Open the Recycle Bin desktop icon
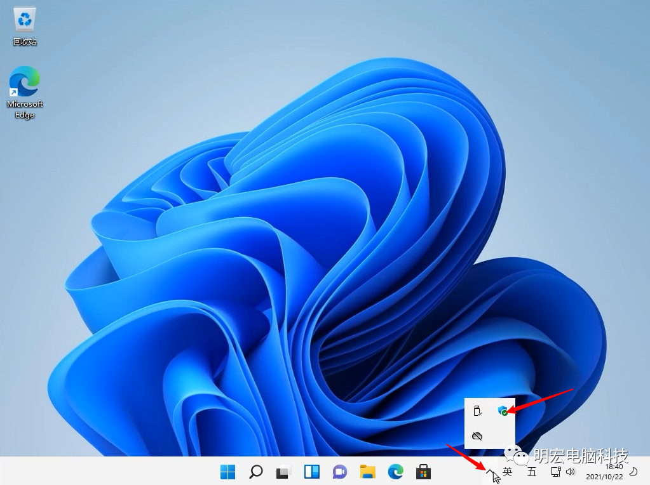650x485 pixels. pyautogui.click(x=25, y=27)
